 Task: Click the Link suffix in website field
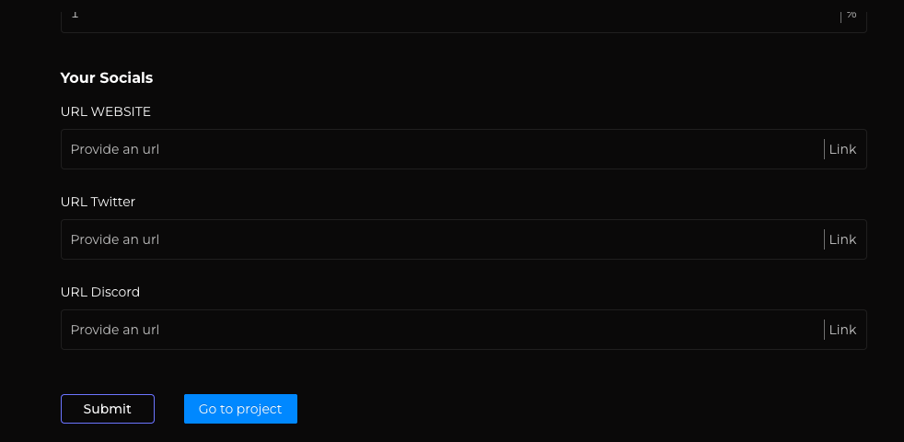click(842, 149)
